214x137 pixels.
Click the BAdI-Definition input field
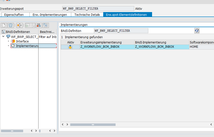pyautogui.click(x=121, y=31)
